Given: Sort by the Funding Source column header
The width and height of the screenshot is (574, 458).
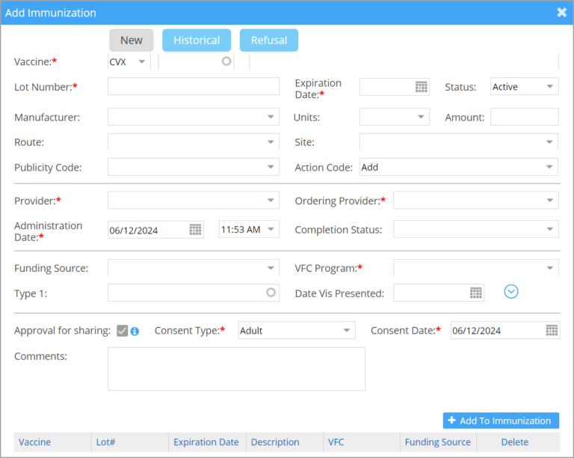Looking at the screenshot, I should [x=437, y=442].
